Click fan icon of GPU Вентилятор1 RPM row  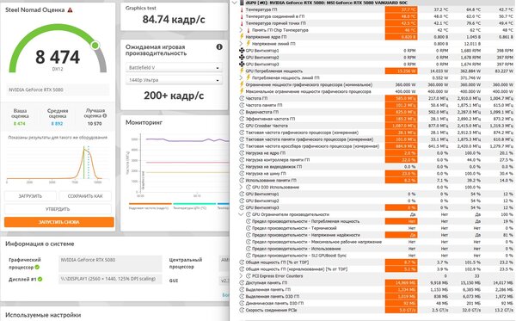[x=242, y=51]
